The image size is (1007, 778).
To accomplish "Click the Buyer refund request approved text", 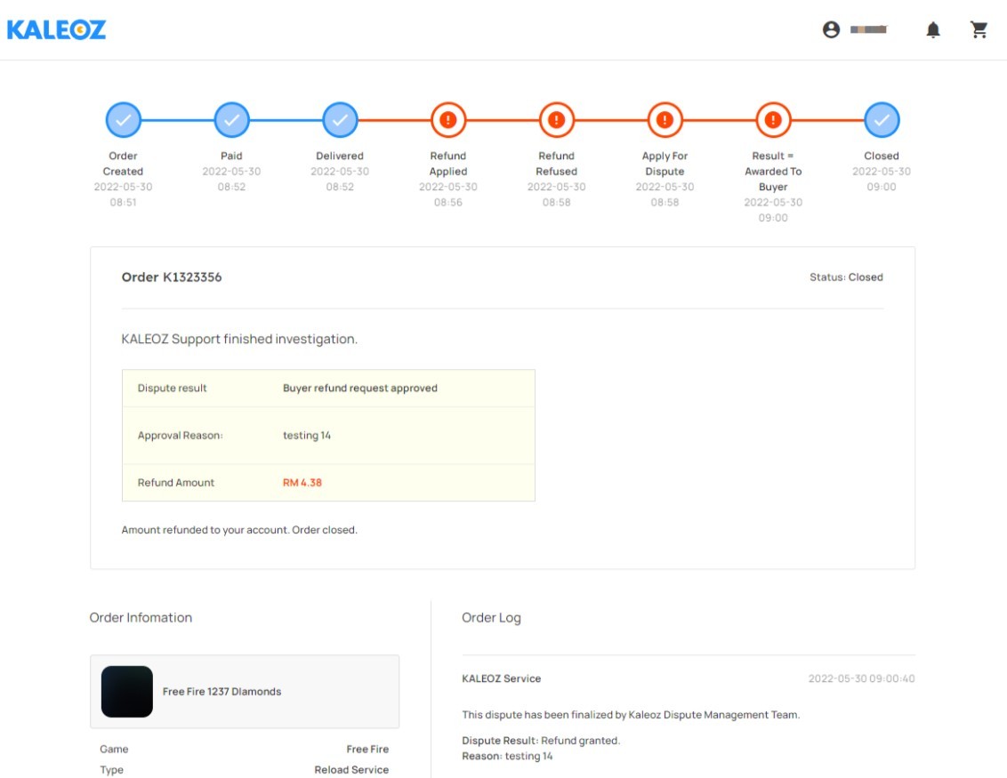I will (x=360, y=389).
